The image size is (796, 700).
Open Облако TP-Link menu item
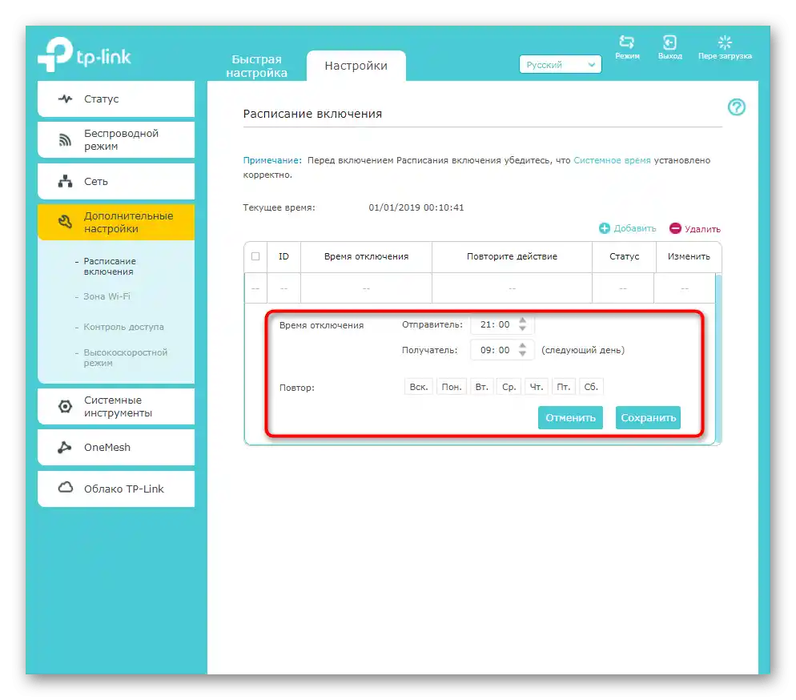(x=116, y=489)
